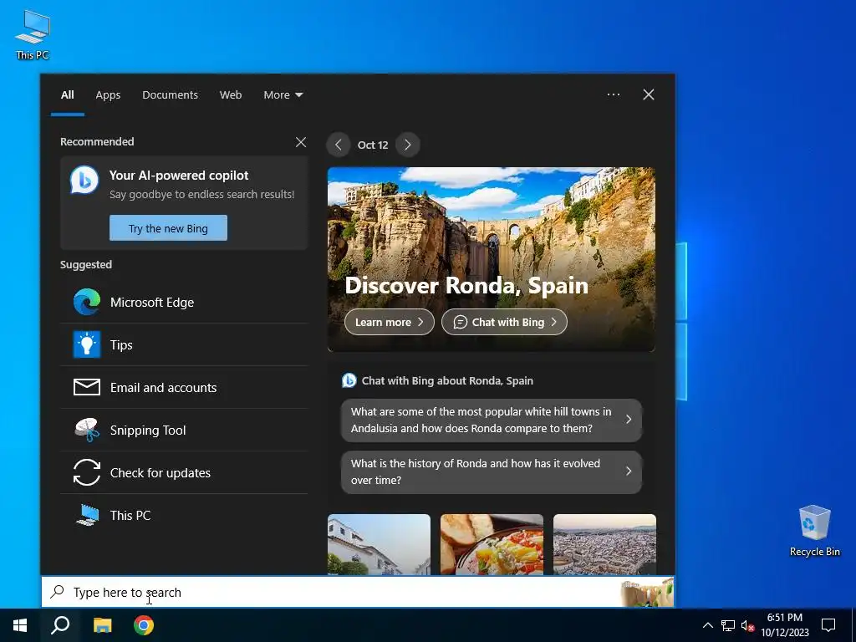Click Chat with Bing about Ronda heading

447,380
